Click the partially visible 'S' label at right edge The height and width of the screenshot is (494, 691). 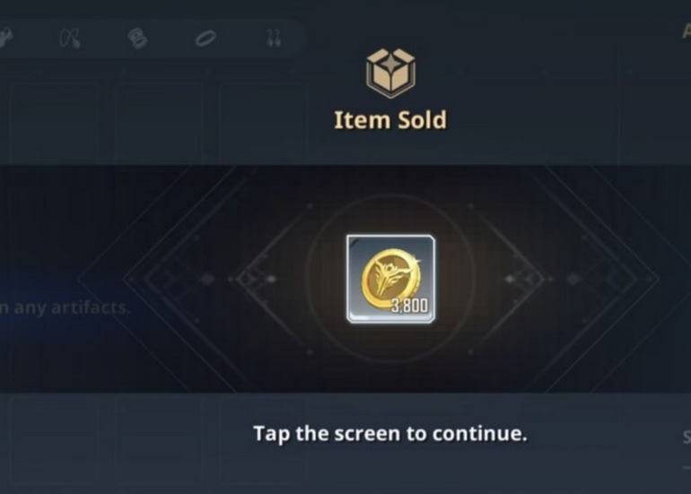[687, 438]
